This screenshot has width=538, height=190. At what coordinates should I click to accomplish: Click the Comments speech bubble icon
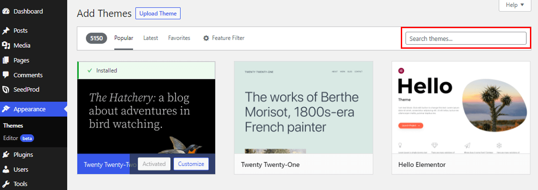click(6, 75)
